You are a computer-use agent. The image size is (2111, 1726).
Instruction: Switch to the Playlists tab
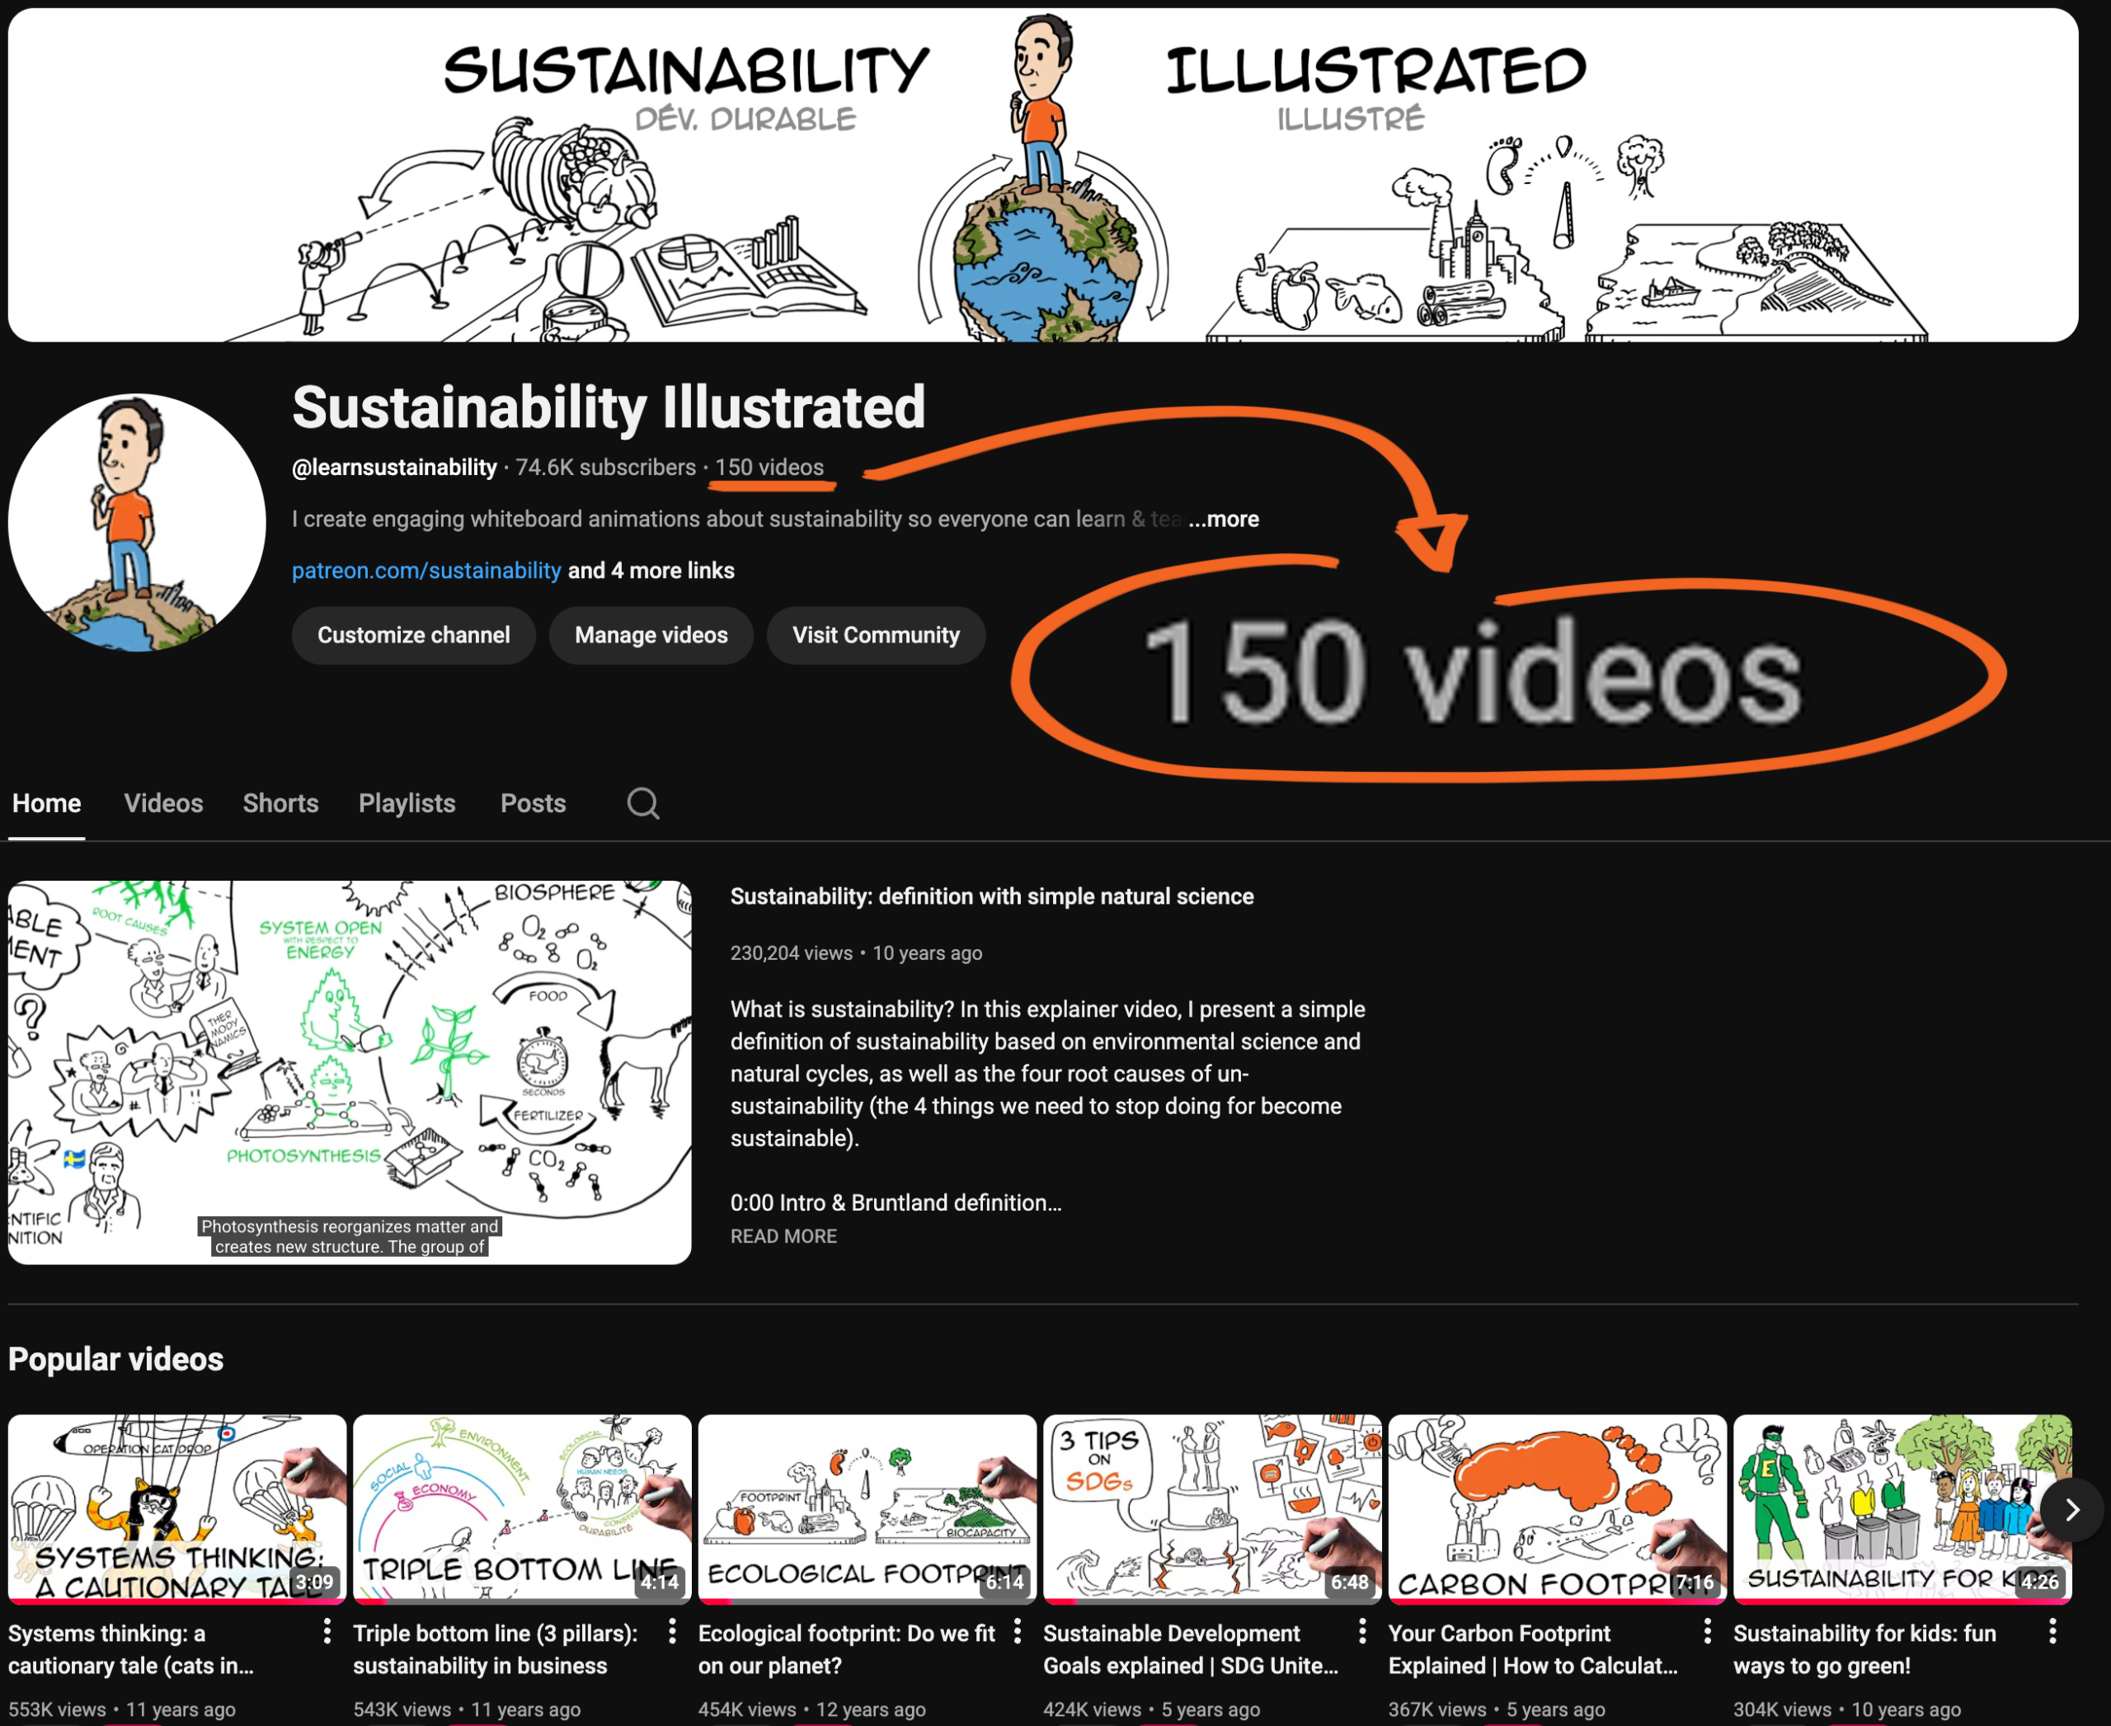407,802
